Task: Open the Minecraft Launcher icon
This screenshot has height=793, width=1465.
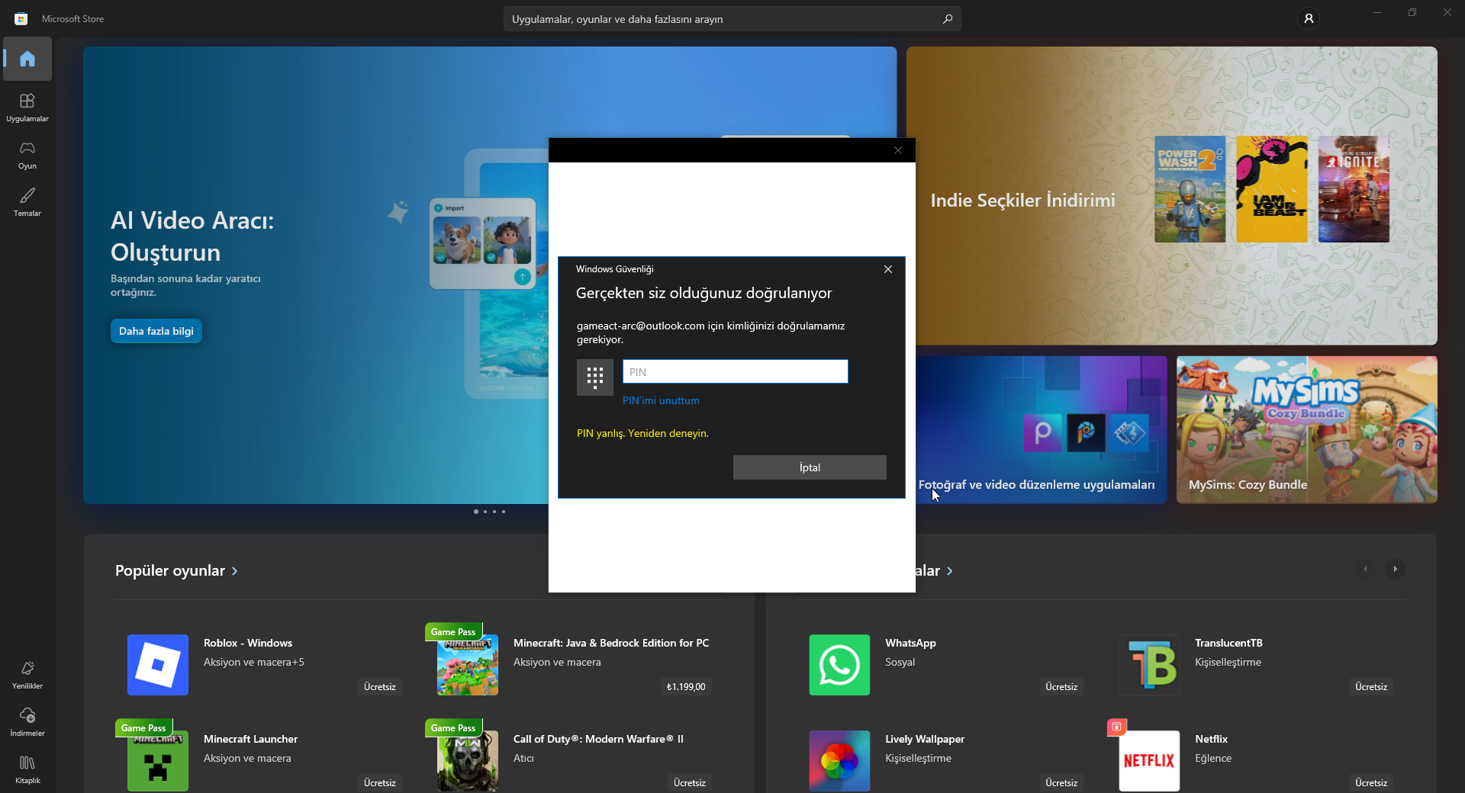Action: [x=158, y=760]
